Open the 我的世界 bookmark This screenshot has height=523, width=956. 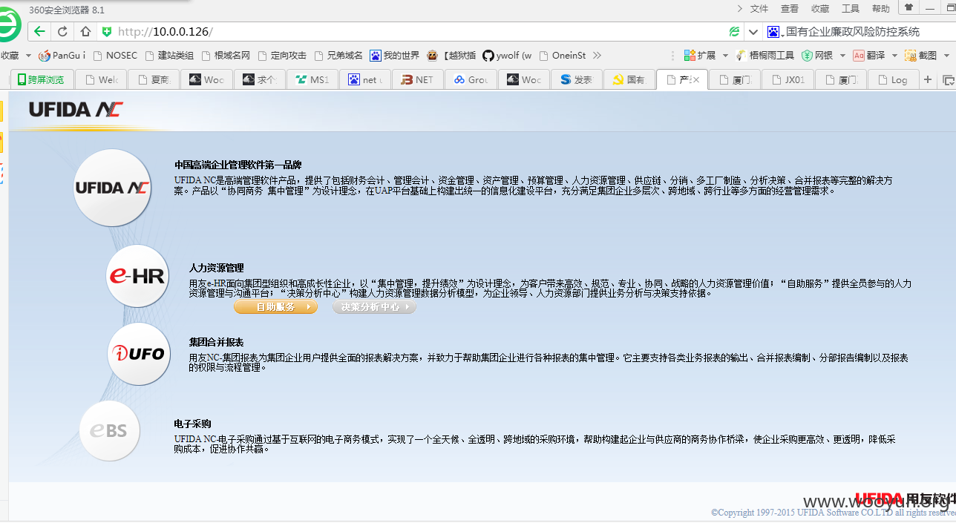(395, 56)
